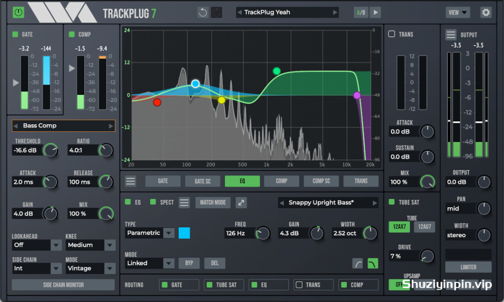Select the 12AU7 tube type
Image resolution: width=504 pixels, height=302 pixels.
click(x=424, y=227)
